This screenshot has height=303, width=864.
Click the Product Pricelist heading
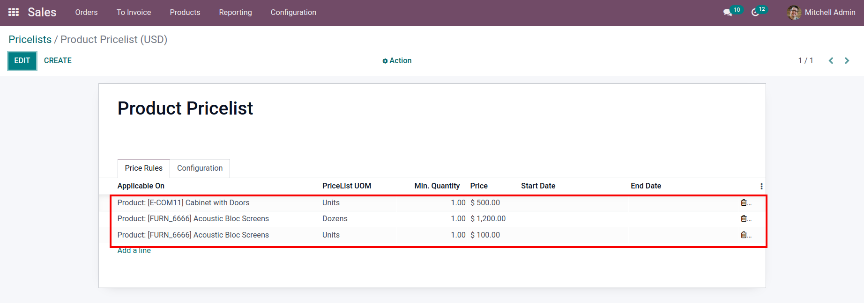pos(186,108)
